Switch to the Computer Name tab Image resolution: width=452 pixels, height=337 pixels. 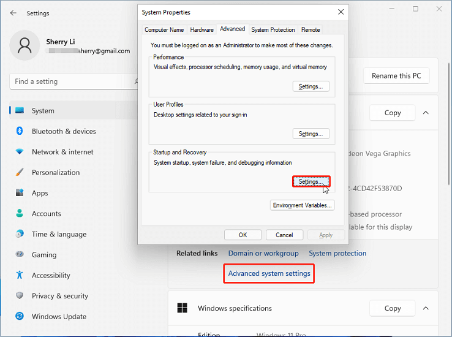click(x=164, y=29)
